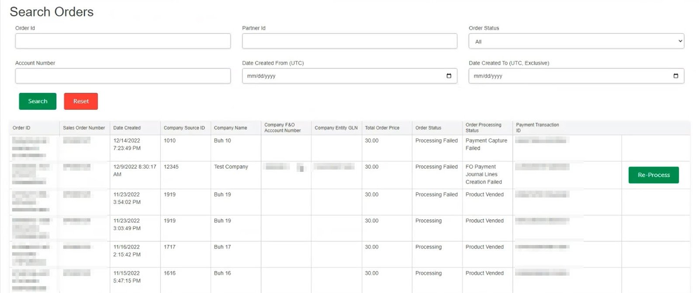Click the Company Name column header
Viewport: 699px width, 293px height.
(x=230, y=128)
